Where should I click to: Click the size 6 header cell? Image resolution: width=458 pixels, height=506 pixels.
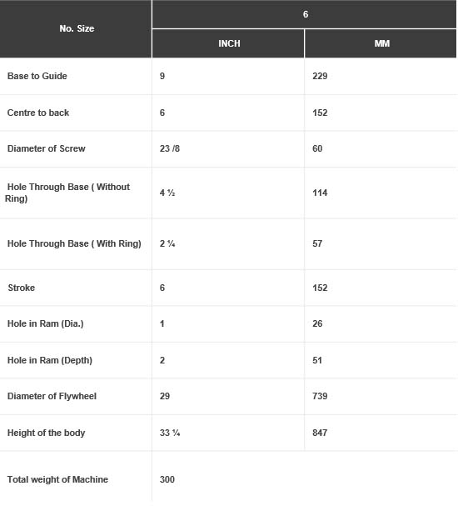[306, 14]
